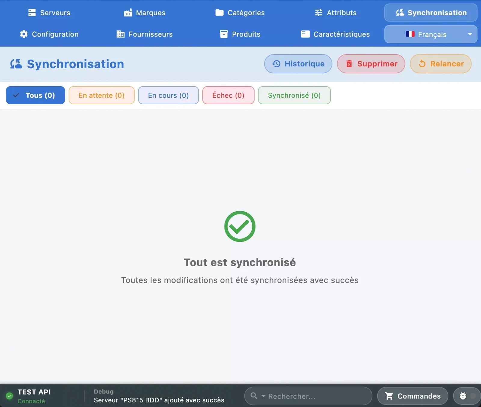This screenshot has width=481, height=407.
Task: Open the Marques factory icon
Action: 127,12
